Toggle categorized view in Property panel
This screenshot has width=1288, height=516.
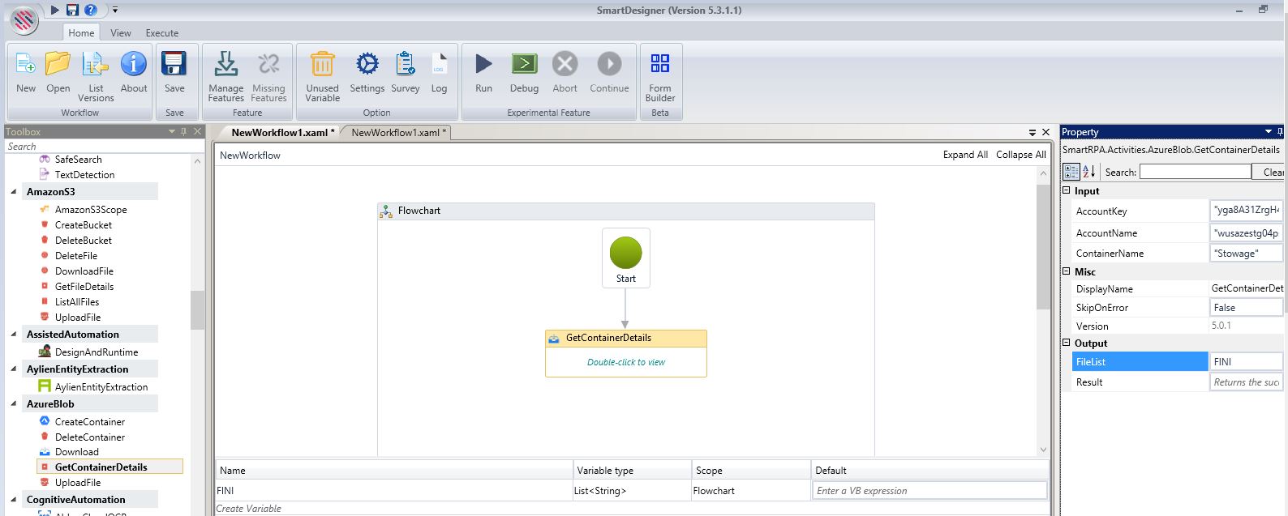1071,172
